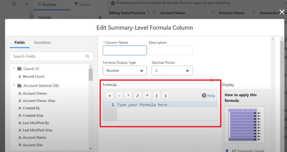
Task: Insert a closing parenthesis
Action: coord(165,96)
